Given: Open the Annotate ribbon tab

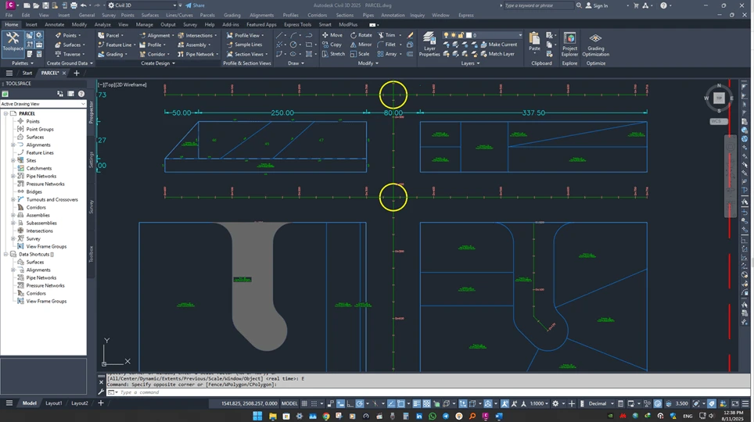Looking at the screenshot, I should click(x=55, y=24).
